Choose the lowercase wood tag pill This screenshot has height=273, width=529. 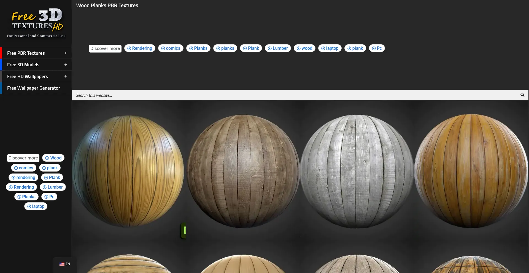(304, 48)
